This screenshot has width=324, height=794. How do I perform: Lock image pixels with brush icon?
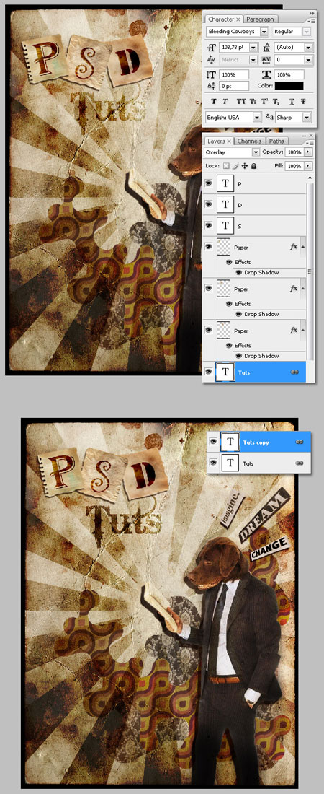click(235, 165)
